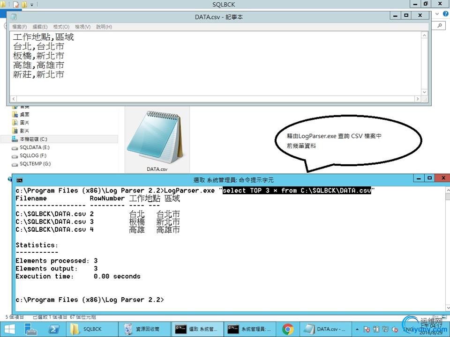Screen dimensions: 450x337
Task: Click the Properties icon in Explorer quick access toolbar
Action: [16, 5]
